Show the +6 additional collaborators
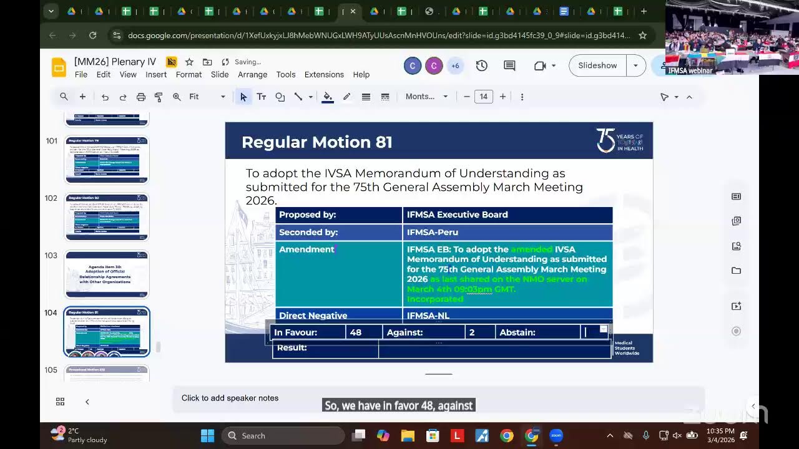 point(455,65)
